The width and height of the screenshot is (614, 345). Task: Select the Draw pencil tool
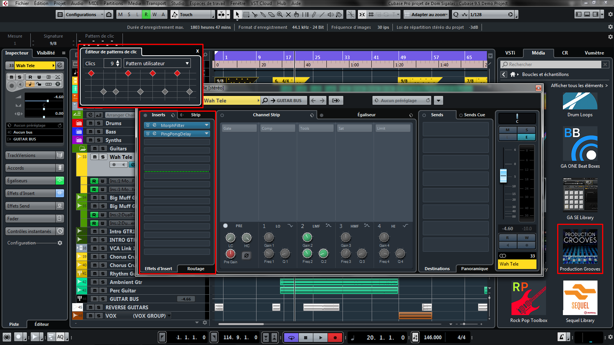tap(314, 15)
